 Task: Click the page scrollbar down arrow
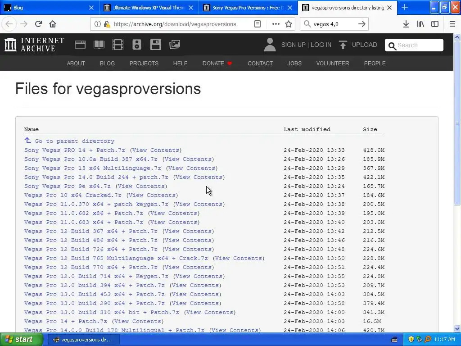coord(457,328)
